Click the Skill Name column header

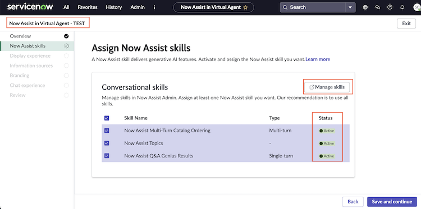click(136, 118)
